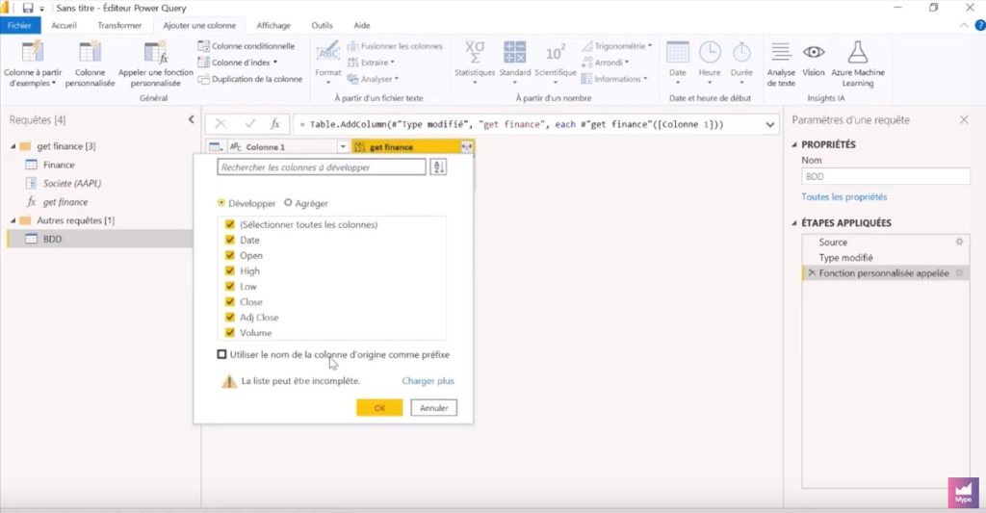This screenshot has width=986, height=513.
Task: Open Colonne d'index dropdown
Action: click(274, 63)
